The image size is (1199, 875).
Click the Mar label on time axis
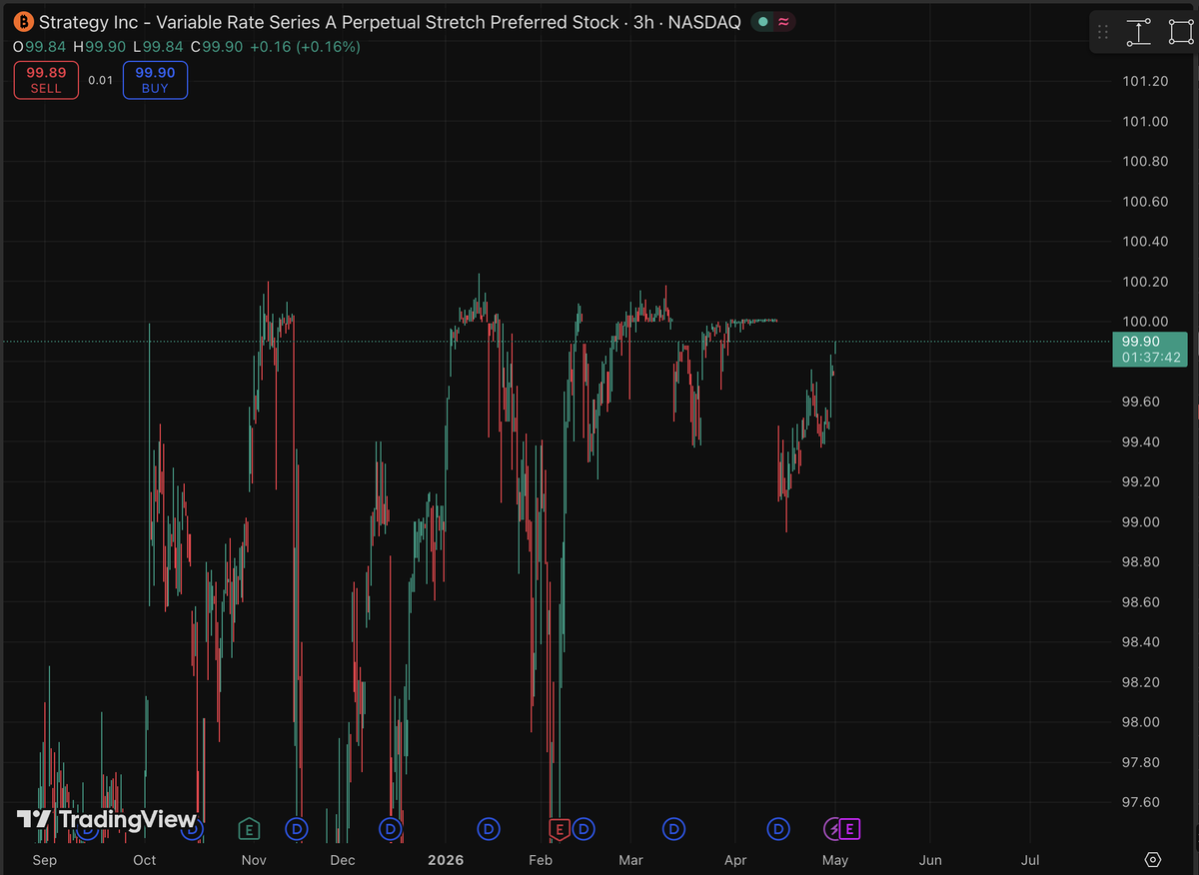630,860
